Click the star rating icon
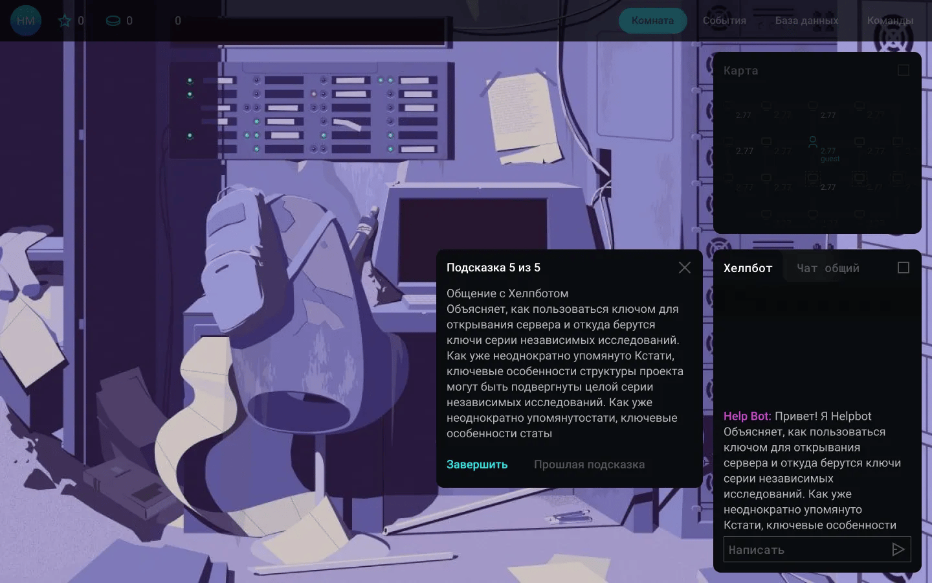This screenshot has width=932, height=583. click(65, 21)
